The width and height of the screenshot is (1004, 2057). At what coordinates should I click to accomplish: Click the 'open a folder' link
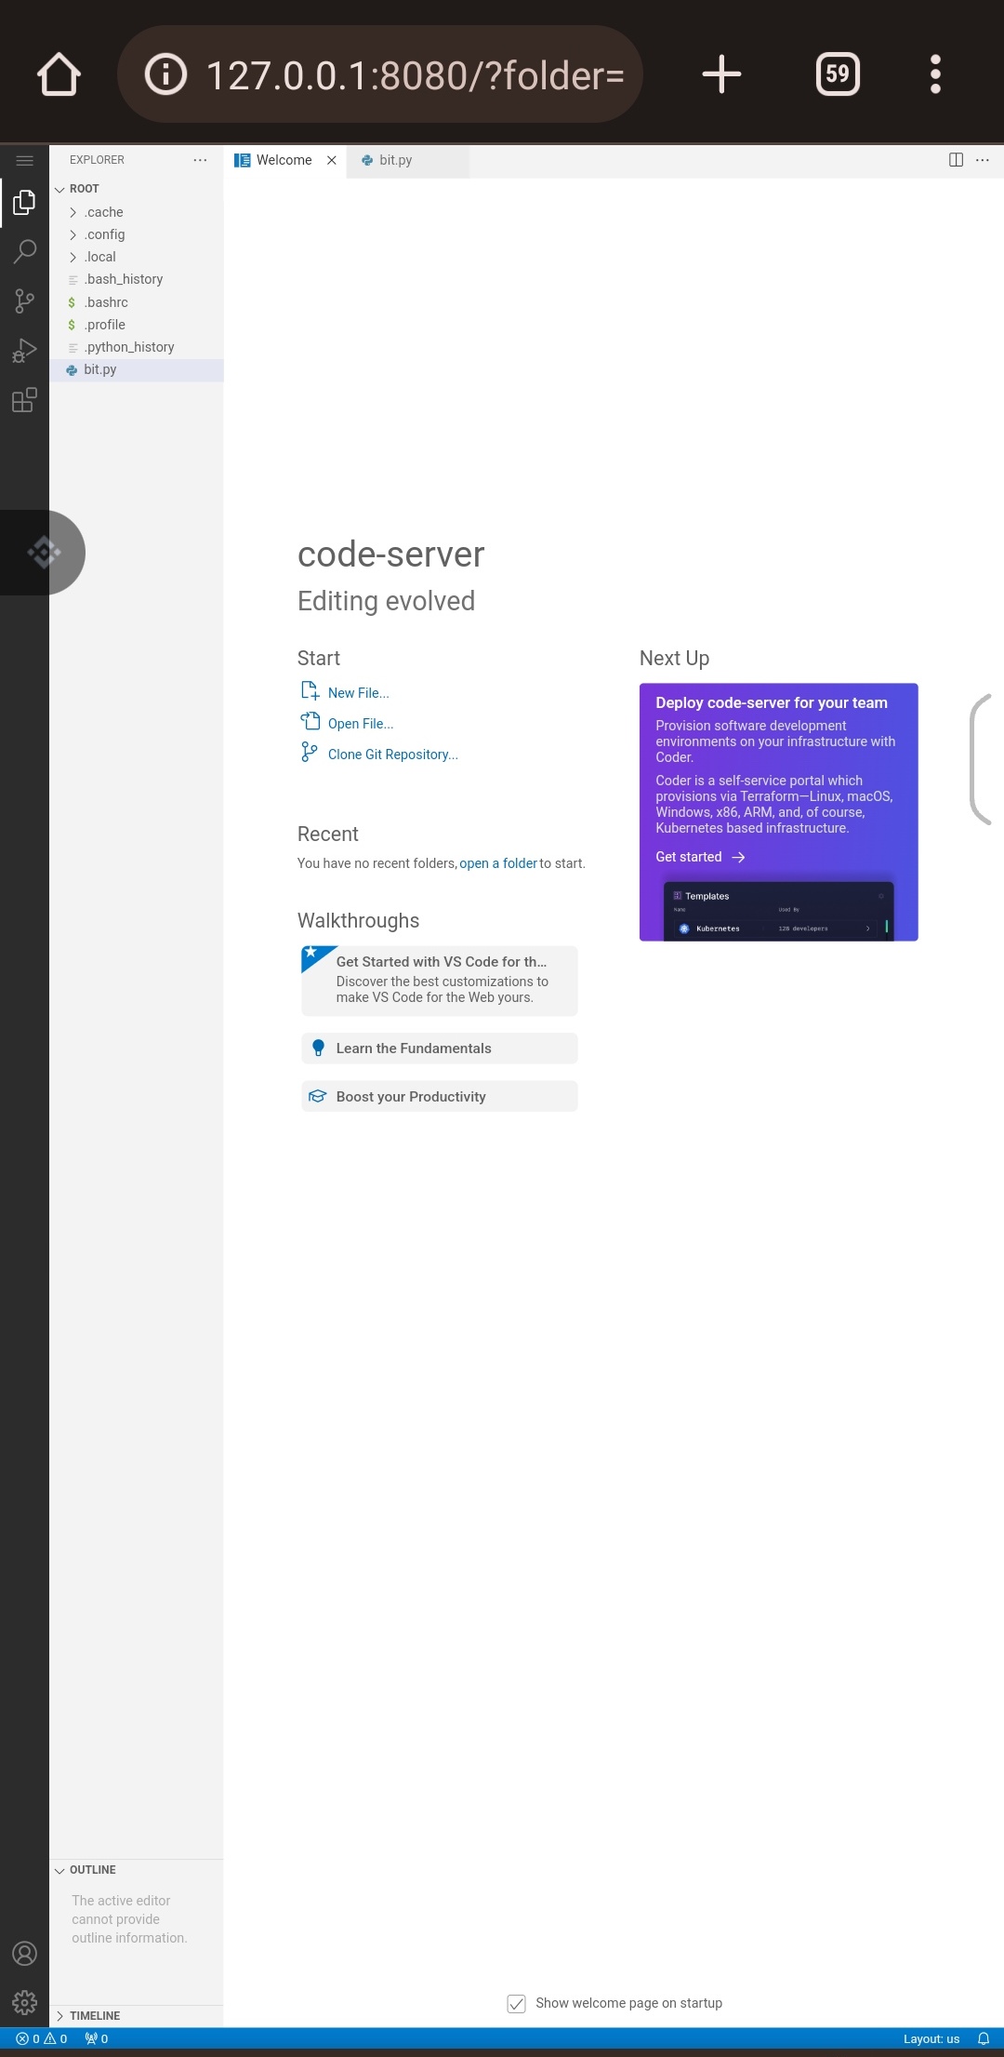[x=498, y=863]
